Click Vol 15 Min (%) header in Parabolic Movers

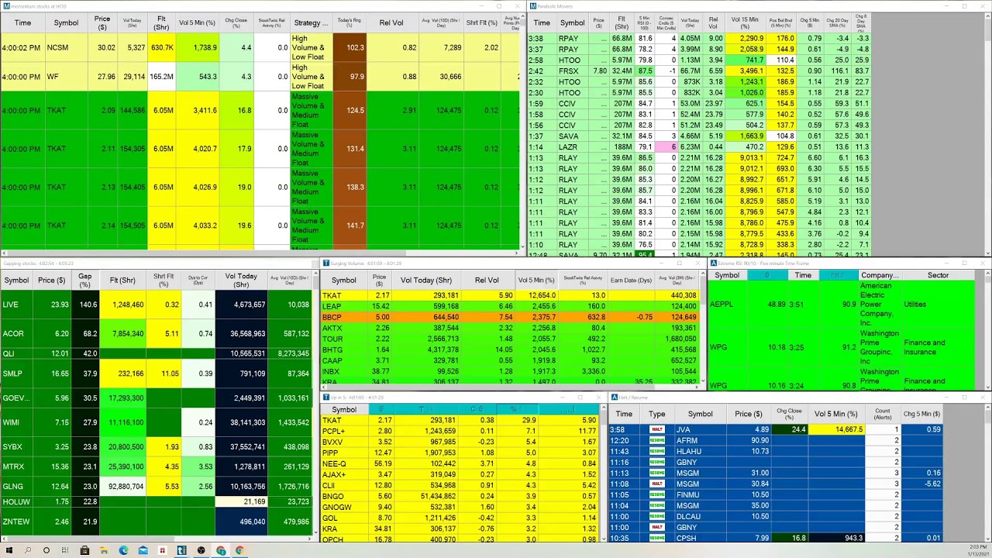point(745,22)
